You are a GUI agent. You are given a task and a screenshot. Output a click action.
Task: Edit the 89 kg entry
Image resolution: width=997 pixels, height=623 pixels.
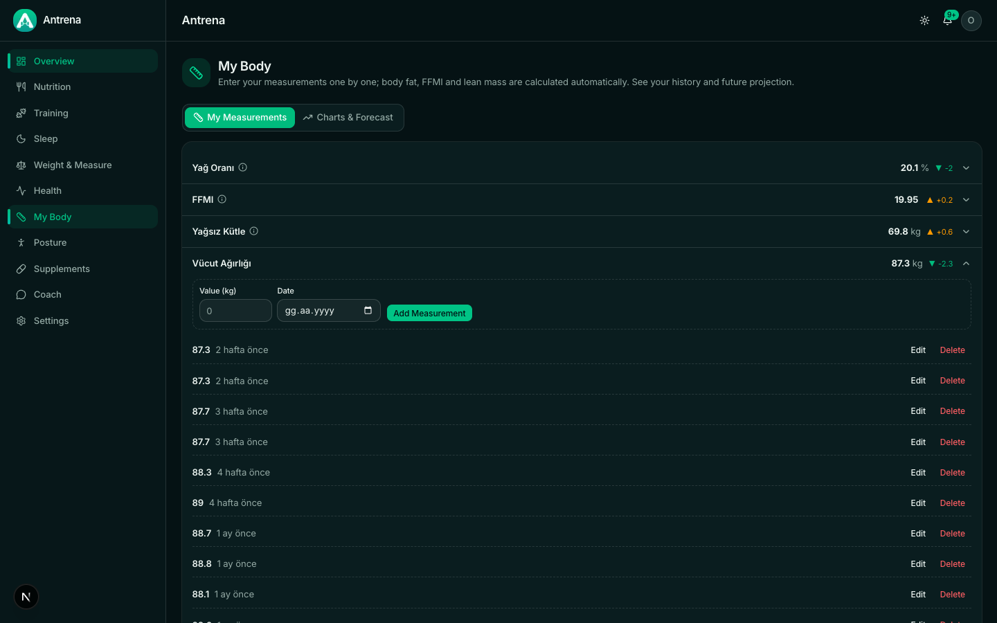918,503
